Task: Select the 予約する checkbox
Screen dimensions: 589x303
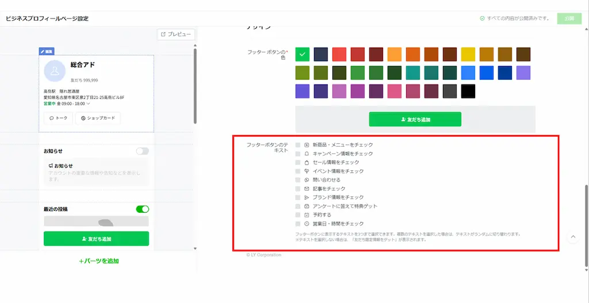Action: pos(298,215)
